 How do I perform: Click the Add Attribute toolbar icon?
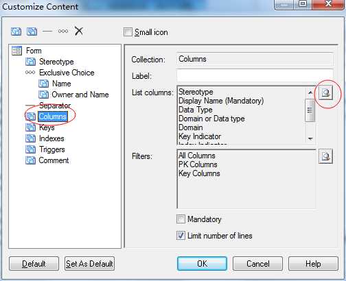(16, 32)
